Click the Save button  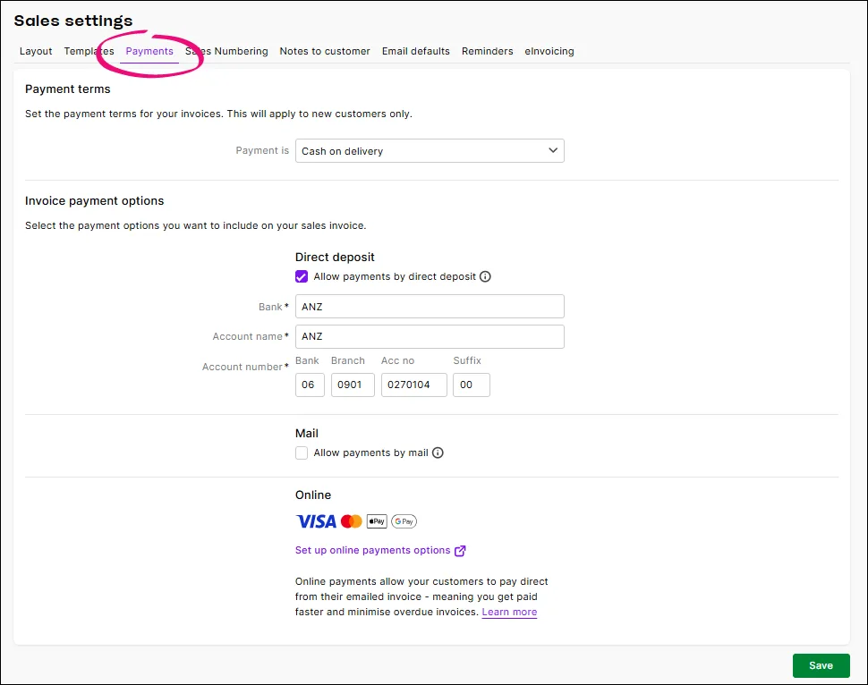(821, 665)
